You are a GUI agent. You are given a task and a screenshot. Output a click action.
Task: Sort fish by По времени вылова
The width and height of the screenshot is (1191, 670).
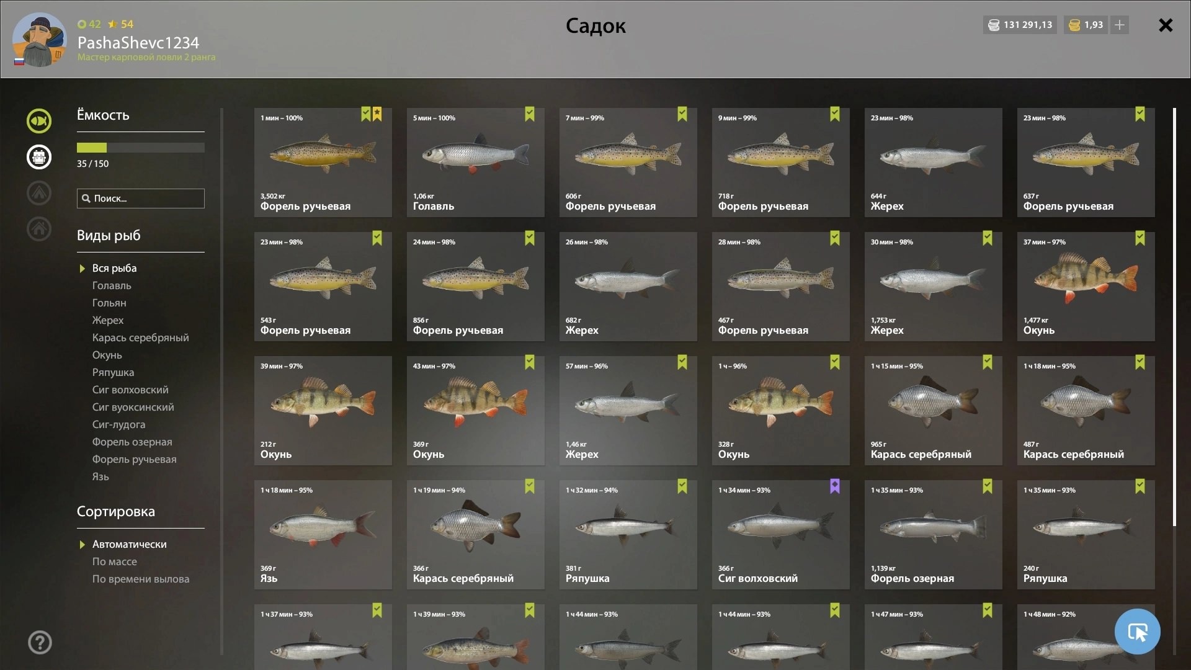[x=141, y=579]
